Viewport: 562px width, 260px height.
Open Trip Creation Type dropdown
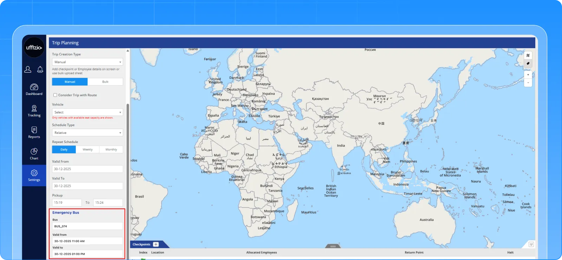[87, 62]
